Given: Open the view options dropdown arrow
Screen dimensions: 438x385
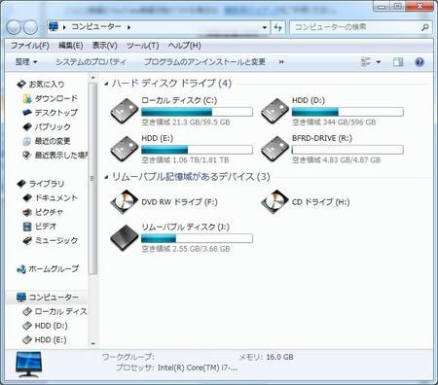Looking at the screenshot, I should click(x=379, y=62).
